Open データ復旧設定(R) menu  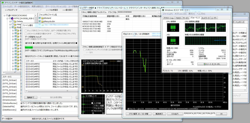[x=22, y=6]
